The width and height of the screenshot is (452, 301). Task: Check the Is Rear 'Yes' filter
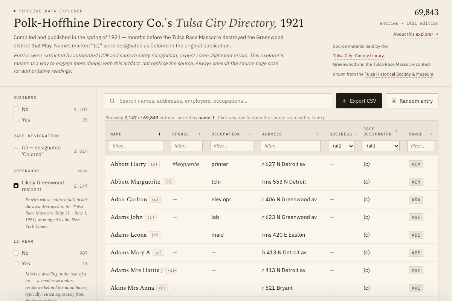point(16,263)
